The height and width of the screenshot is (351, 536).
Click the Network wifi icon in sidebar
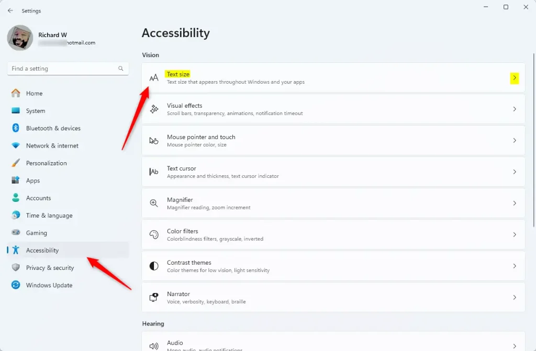click(x=16, y=145)
